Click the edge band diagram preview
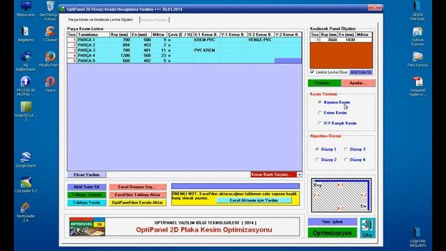 click(341, 195)
